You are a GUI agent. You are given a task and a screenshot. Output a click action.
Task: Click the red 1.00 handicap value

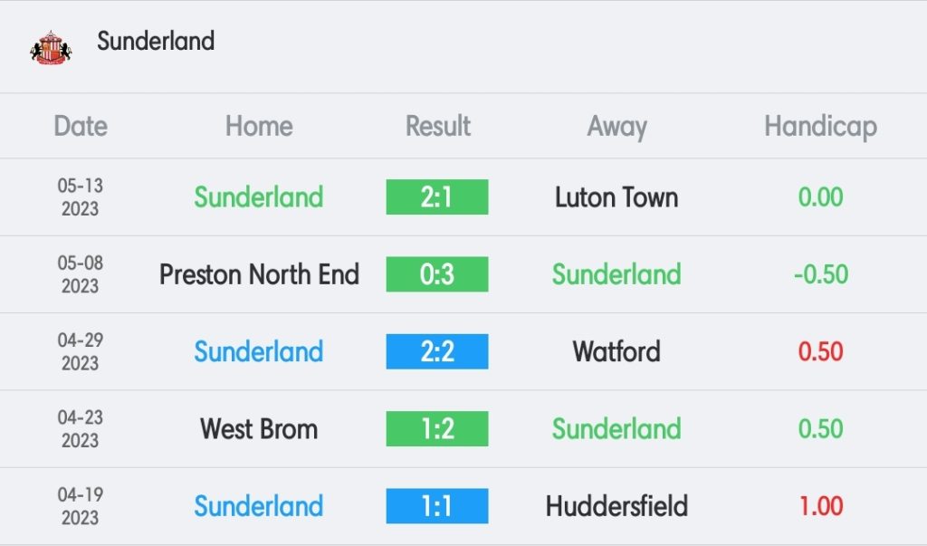pyautogui.click(x=820, y=506)
